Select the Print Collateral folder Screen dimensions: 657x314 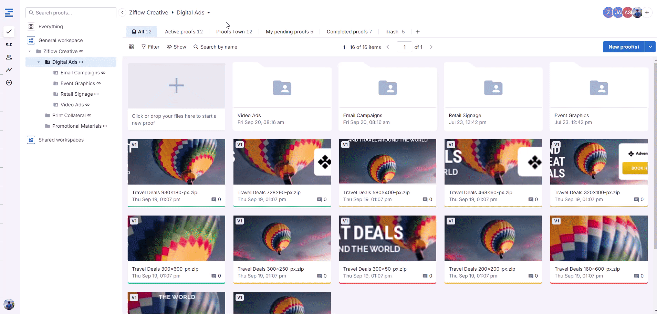pos(69,115)
